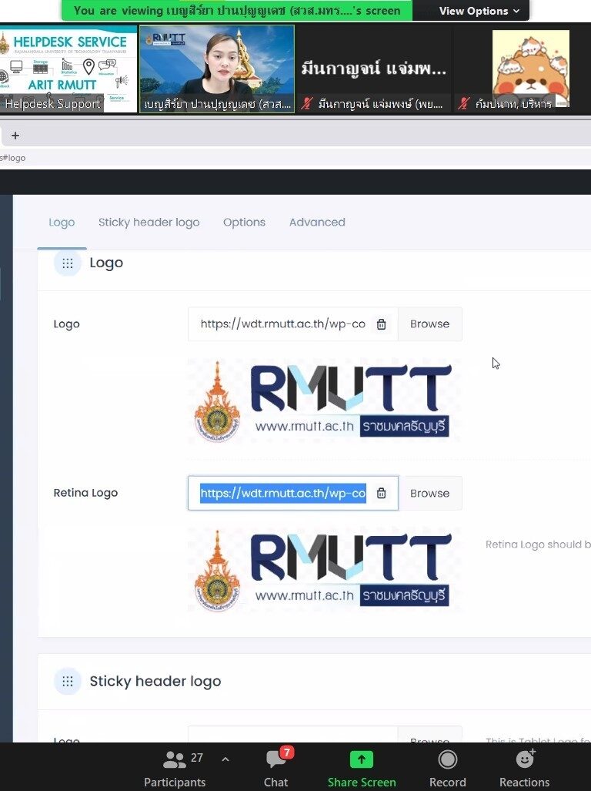
Task: Switch to the Options tab
Action: coord(244,222)
